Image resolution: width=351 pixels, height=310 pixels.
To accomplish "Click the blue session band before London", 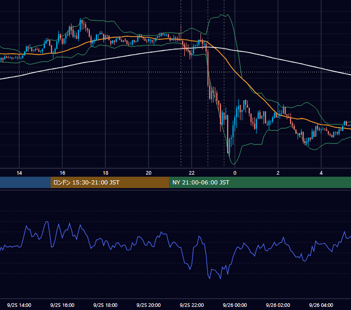I will (x=25, y=182).
